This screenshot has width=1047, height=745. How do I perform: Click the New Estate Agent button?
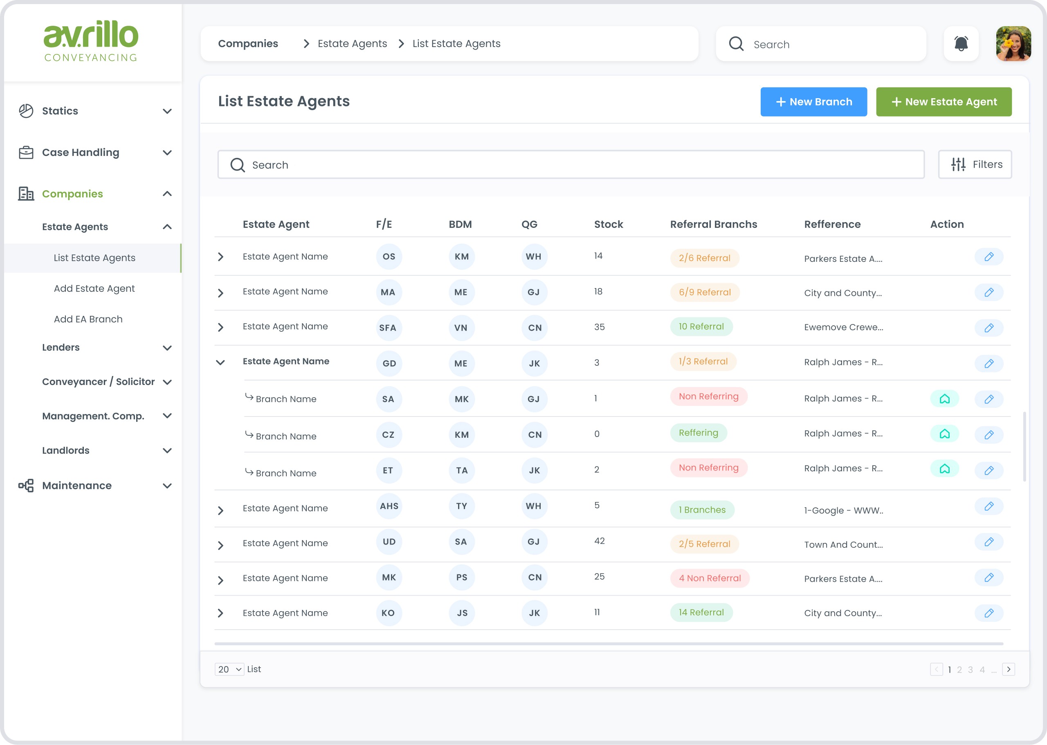944,102
